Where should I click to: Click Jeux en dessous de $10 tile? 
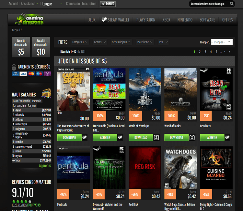pos(41,47)
